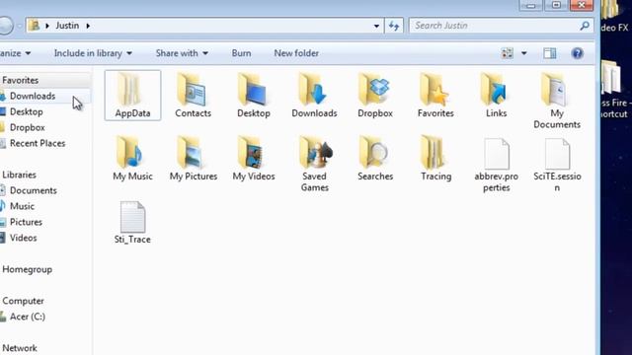Click the Burn toolbar button
The image size is (632, 355).
[x=241, y=53]
